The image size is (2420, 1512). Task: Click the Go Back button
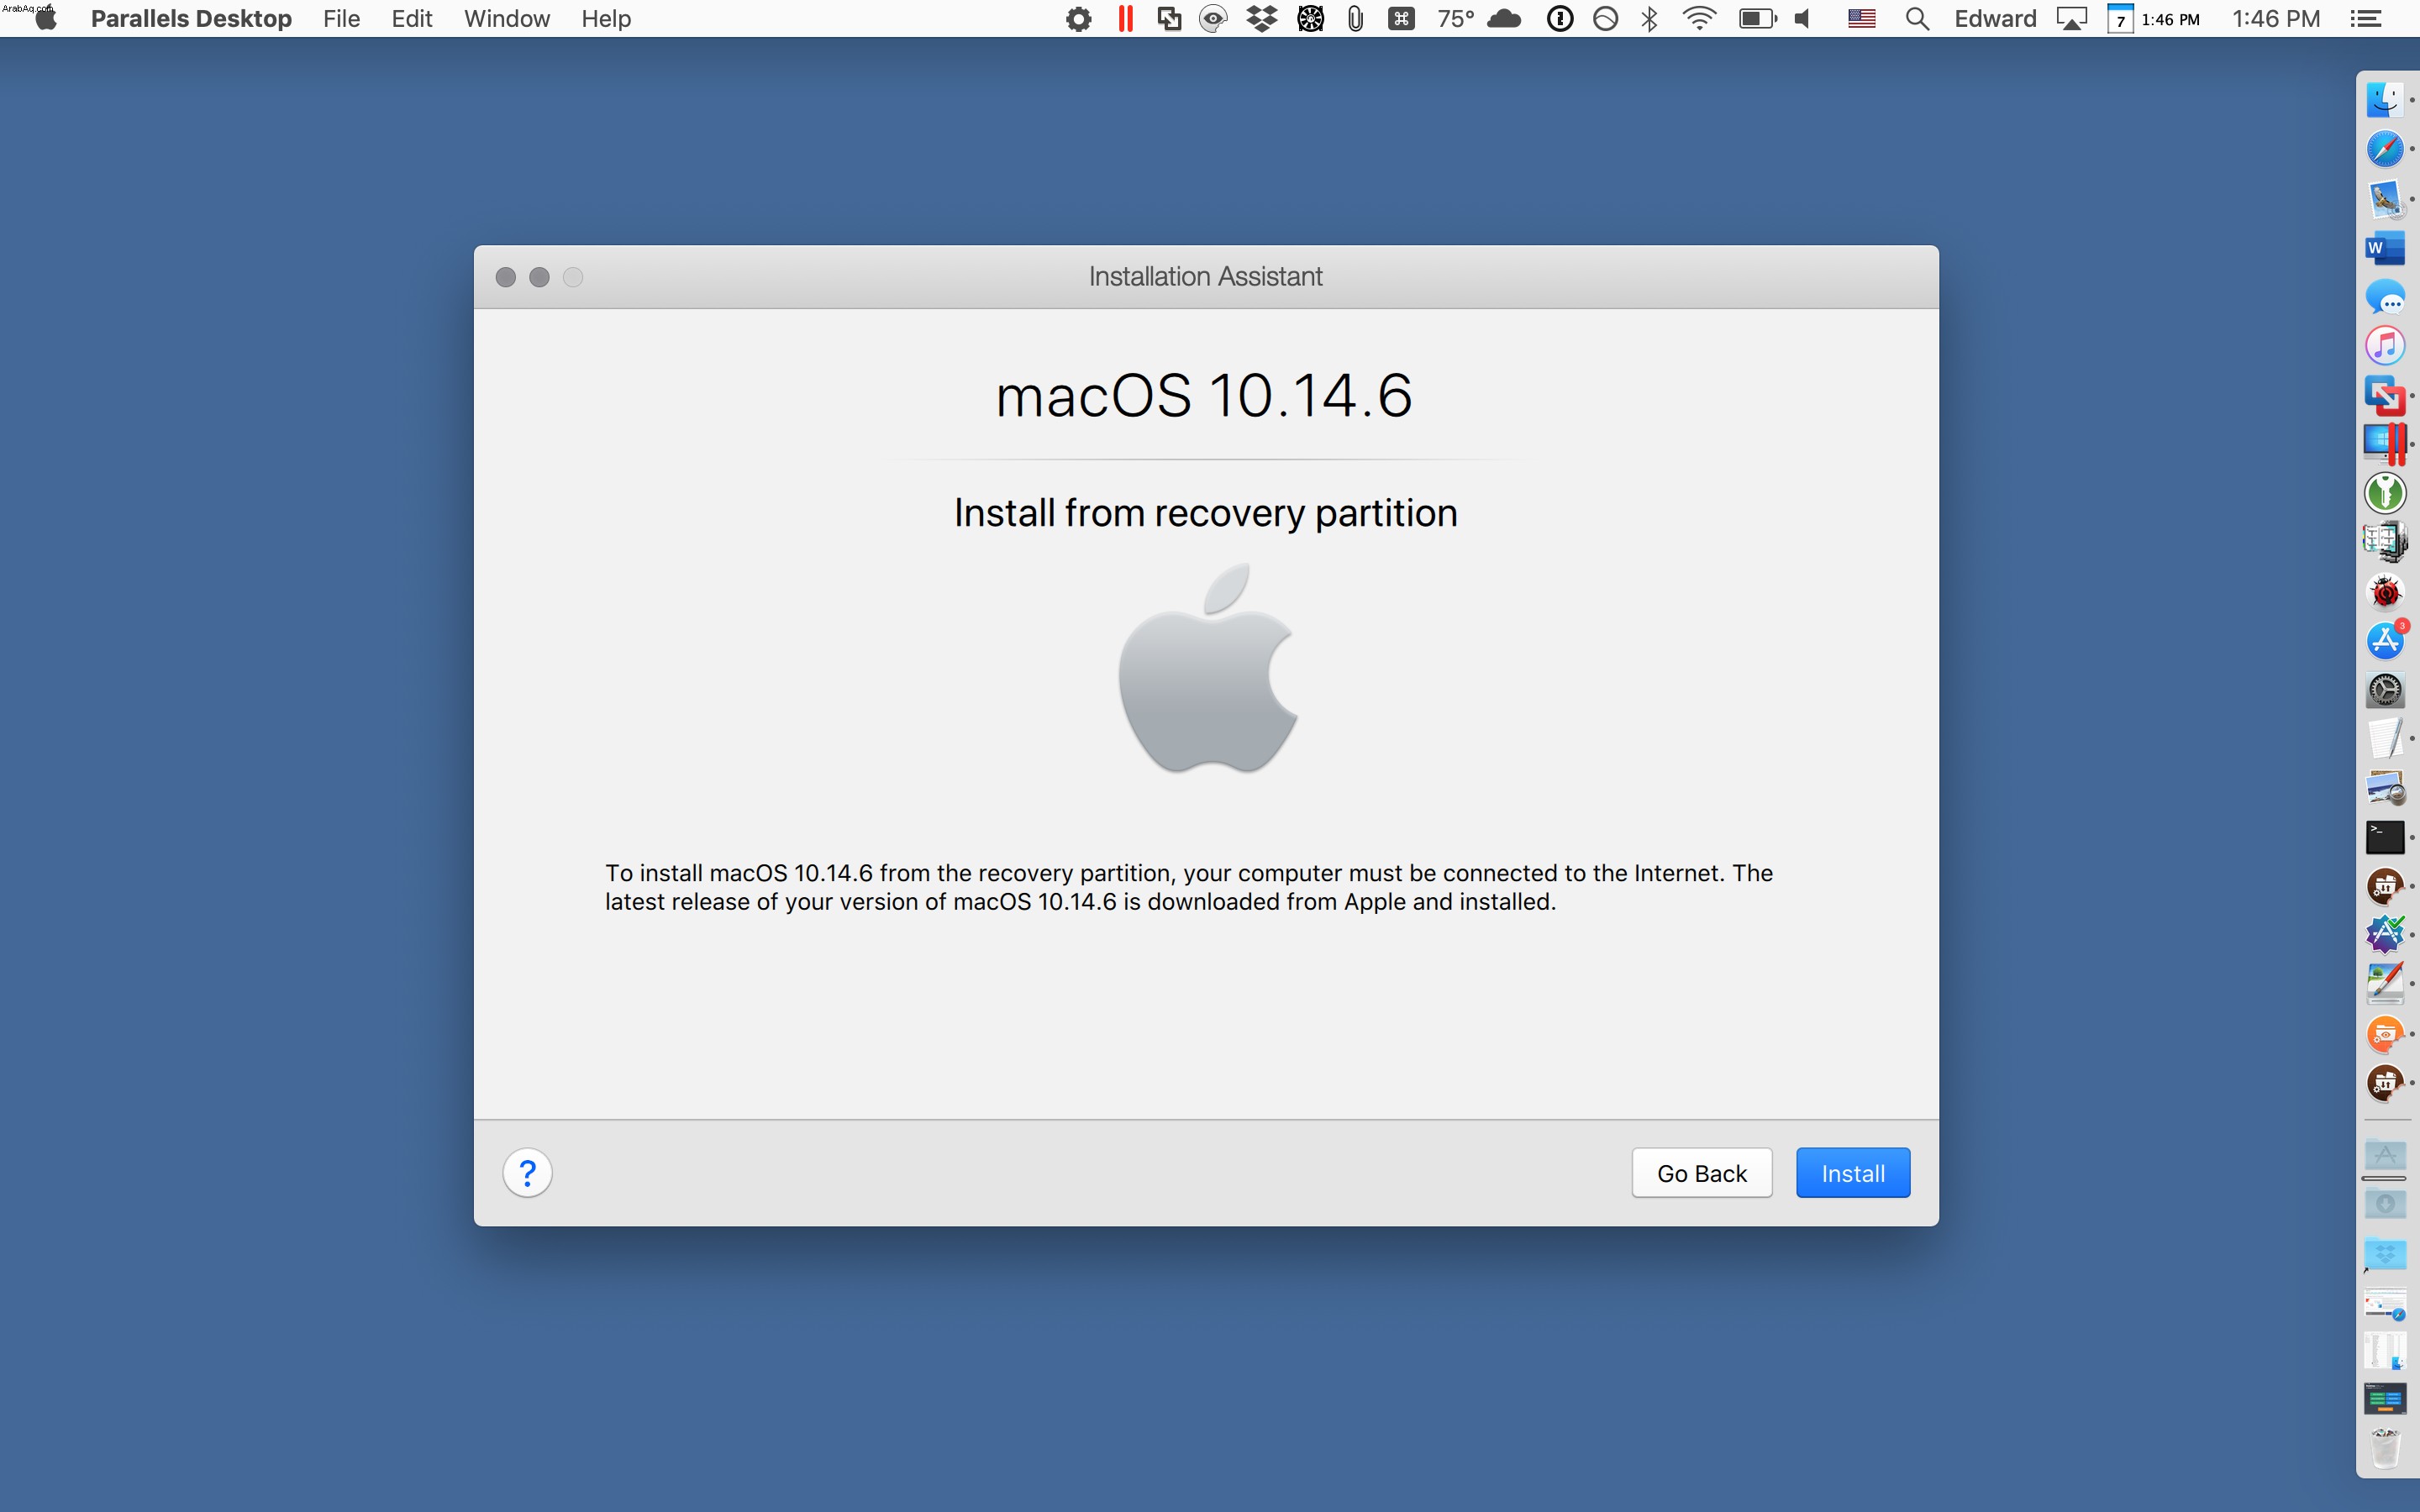[1701, 1172]
